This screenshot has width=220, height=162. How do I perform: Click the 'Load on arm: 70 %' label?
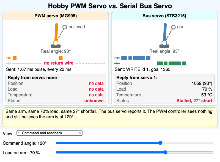(x=21, y=153)
